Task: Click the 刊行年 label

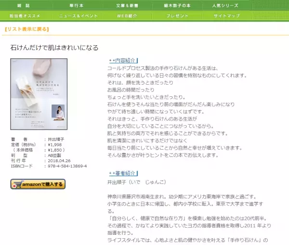Action: coord(18,161)
